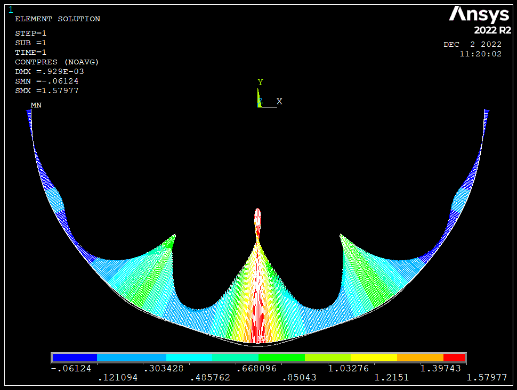Click the dark blue legend color band

point(75,358)
